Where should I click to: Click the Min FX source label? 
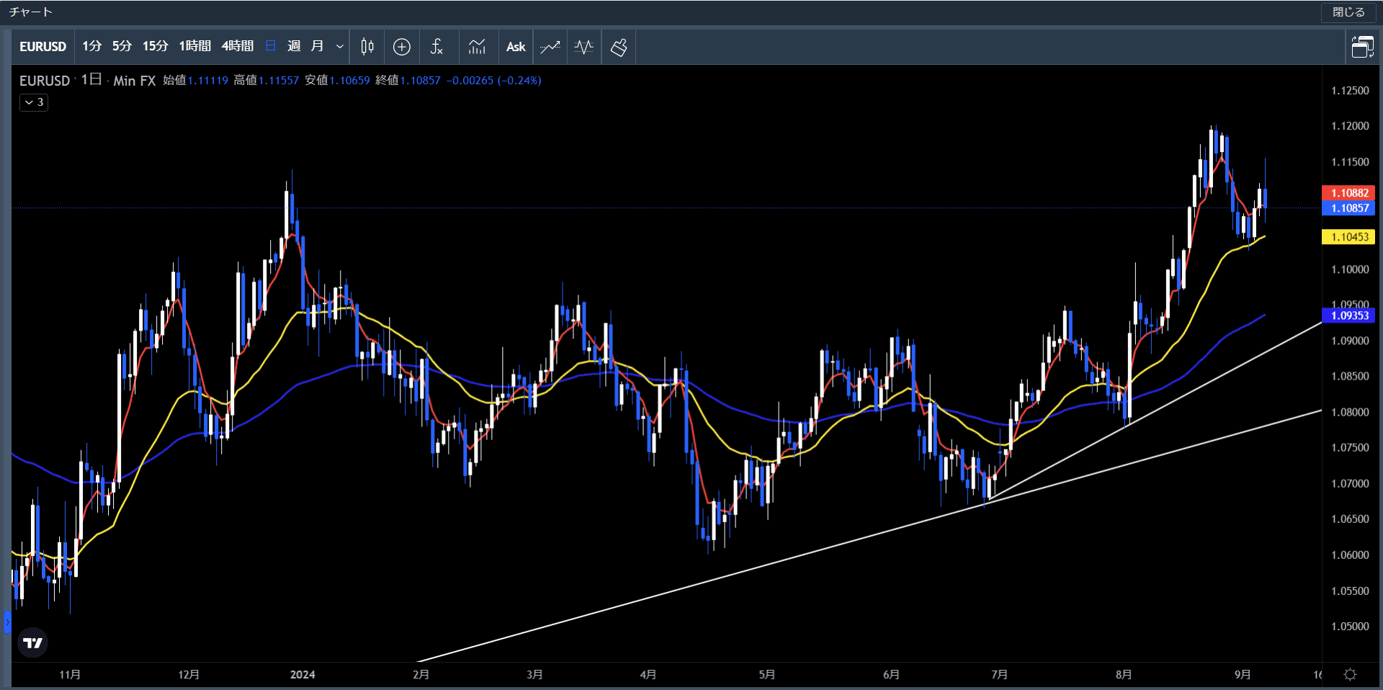(x=135, y=81)
